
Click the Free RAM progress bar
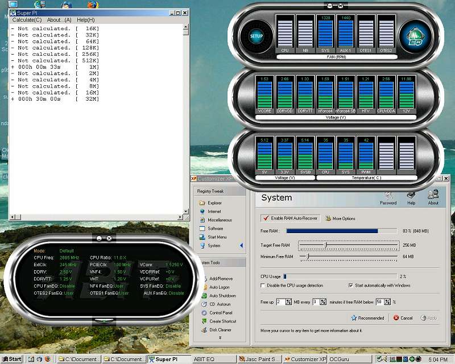pos(342,231)
